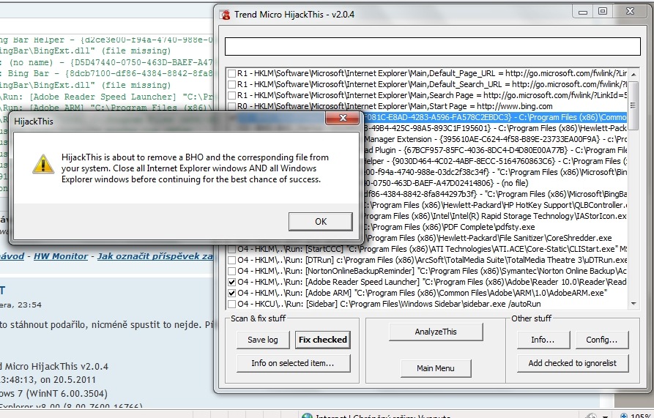Uncheck the Adobe Reader Speed Launcher entry
Image resolution: width=654 pixels, height=418 pixels.
231,282
